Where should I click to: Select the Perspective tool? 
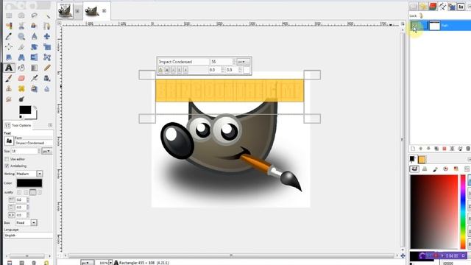21,57
